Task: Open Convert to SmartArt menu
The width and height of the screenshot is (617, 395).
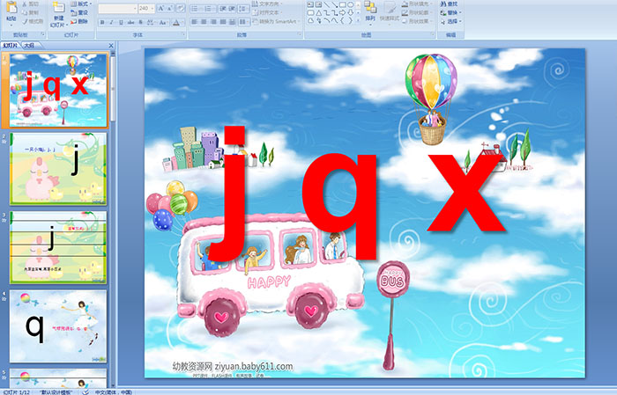Action: (276, 21)
